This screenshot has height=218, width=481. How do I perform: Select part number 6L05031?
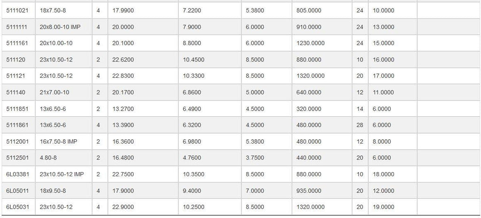point(18,207)
